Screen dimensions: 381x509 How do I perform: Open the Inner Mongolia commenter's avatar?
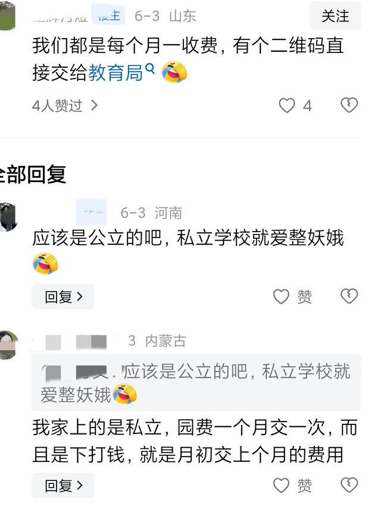click(8, 345)
